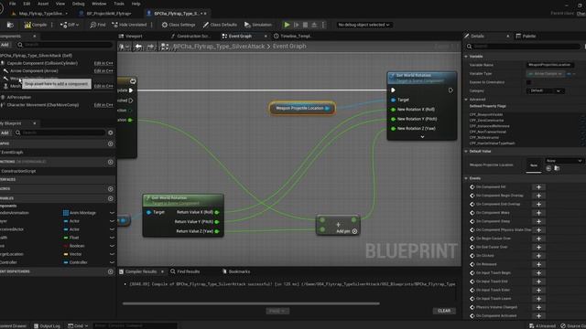The width and height of the screenshot is (586, 329).
Task: Open My Blueprint panel settings gear icon
Action: [x=110, y=133]
